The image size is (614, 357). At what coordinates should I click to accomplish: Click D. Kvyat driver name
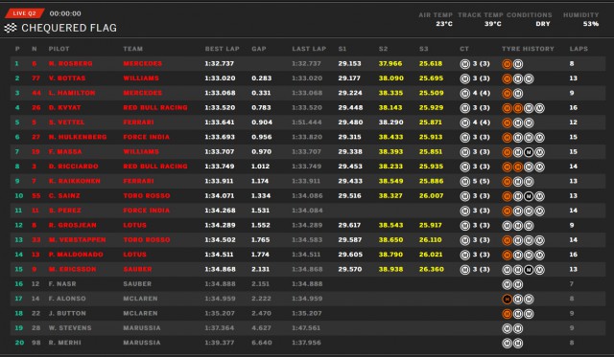click(x=64, y=107)
